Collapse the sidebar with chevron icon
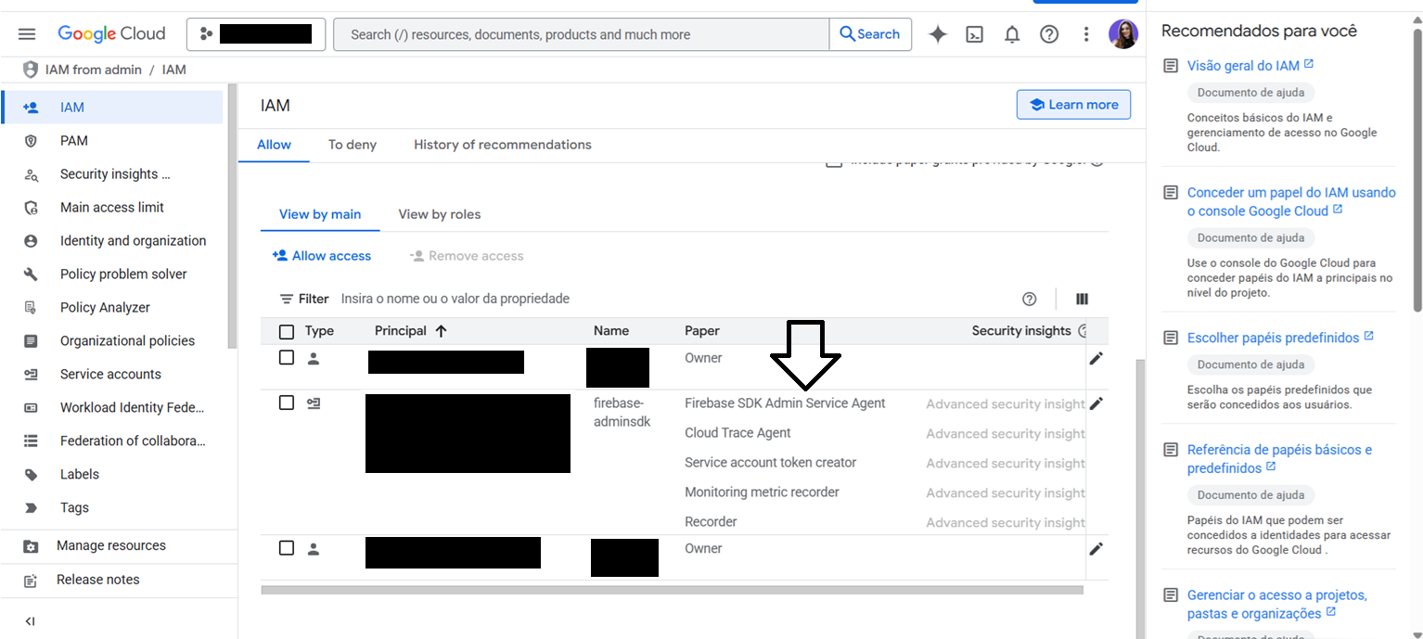 pos(30,621)
